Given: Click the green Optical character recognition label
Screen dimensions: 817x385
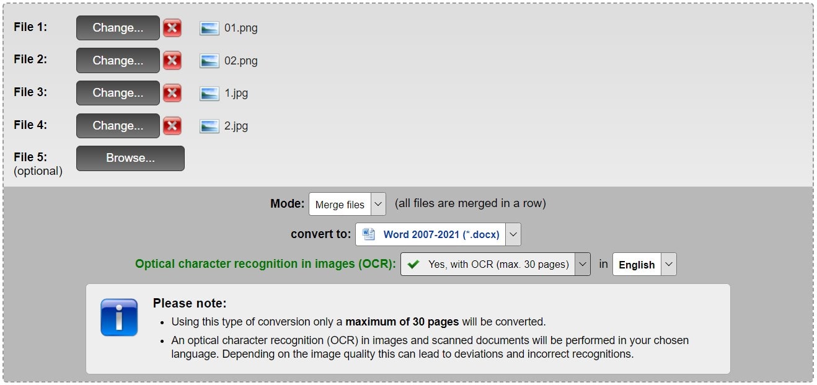Looking at the screenshot, I should [265, 263].
